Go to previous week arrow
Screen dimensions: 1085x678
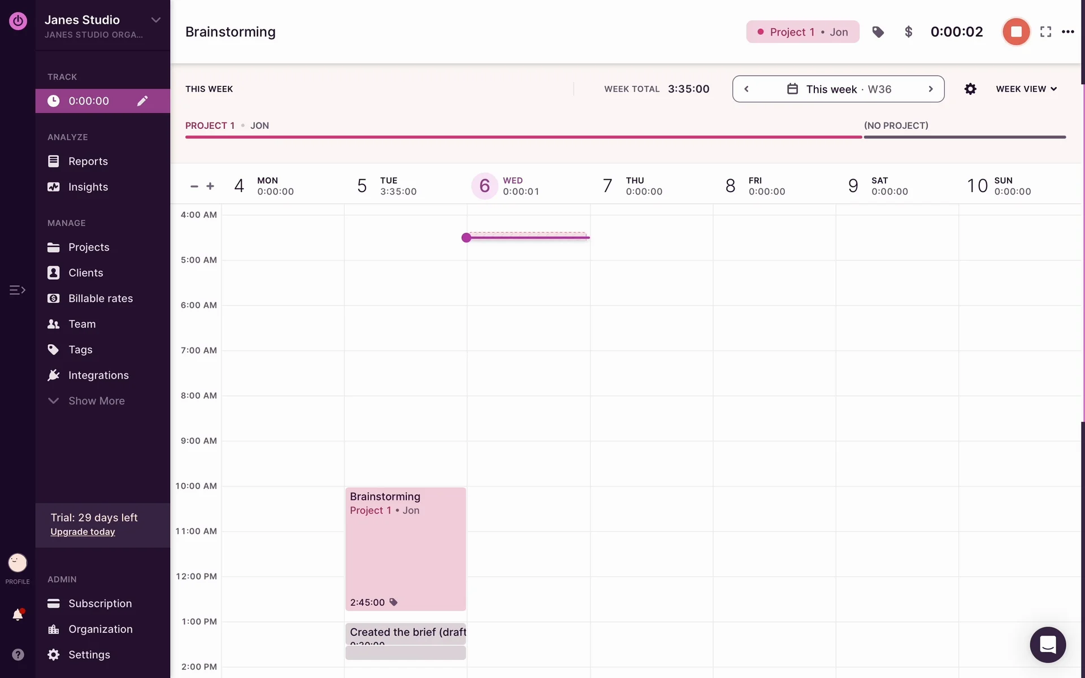click(747, 89)
